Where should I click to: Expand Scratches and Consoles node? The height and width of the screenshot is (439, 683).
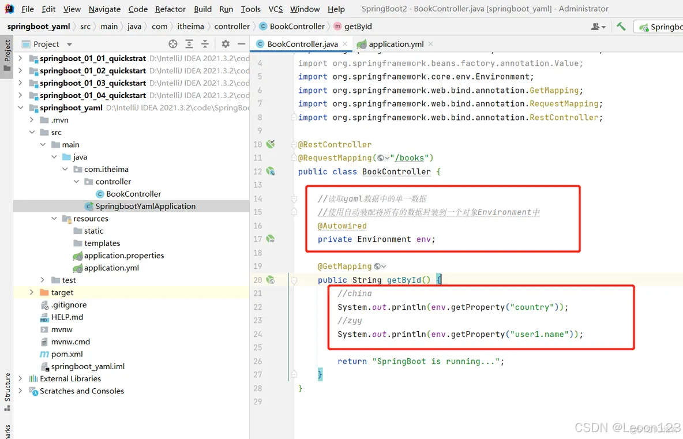[x=20, y=391]
